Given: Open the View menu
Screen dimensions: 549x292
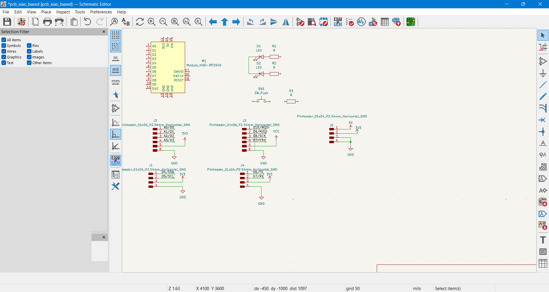Looking at the screenshot, I should (31, 12).
